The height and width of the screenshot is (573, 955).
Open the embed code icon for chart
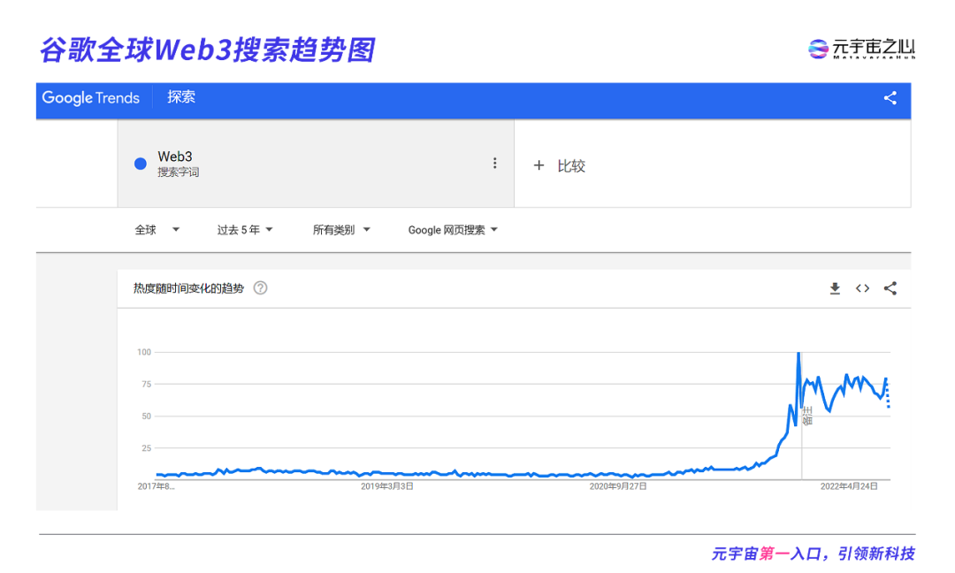click(x=862, y=288)
